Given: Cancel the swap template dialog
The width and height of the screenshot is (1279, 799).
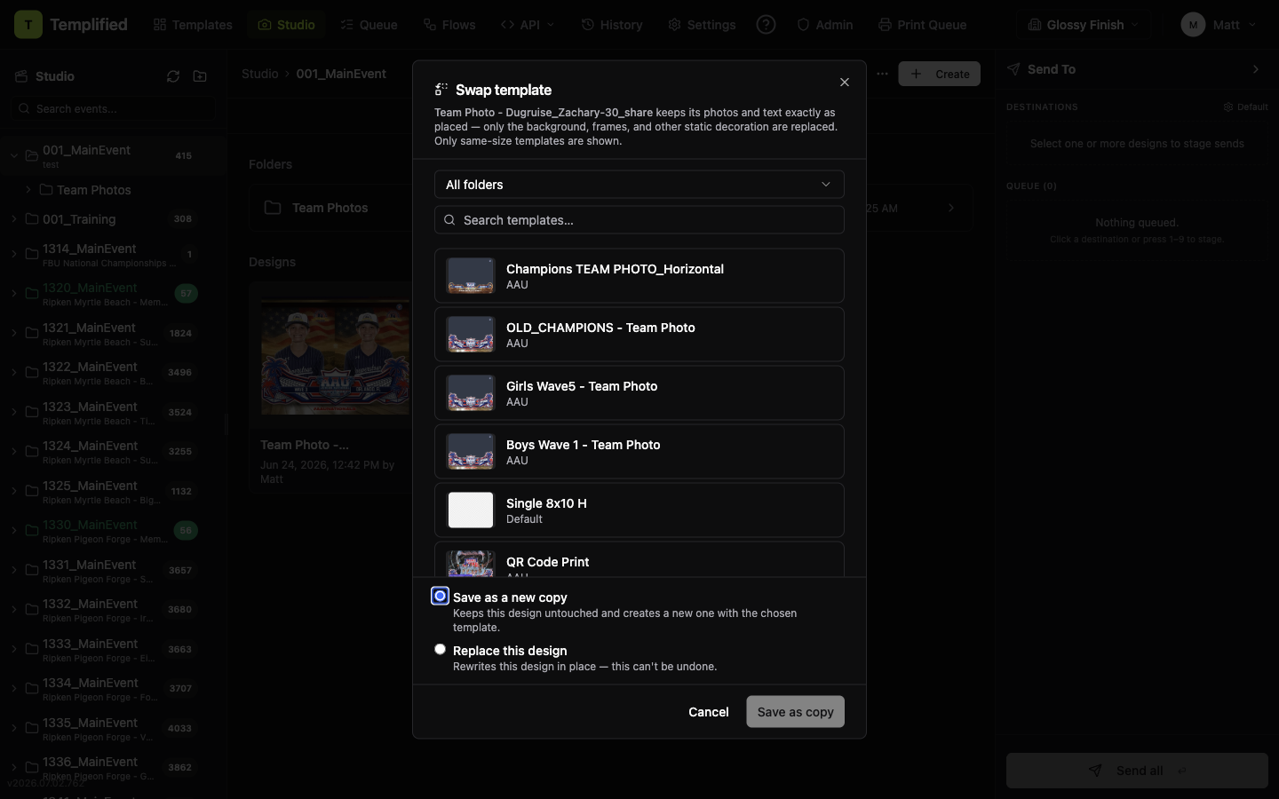Looking at the screenshot, I should 709,712.
